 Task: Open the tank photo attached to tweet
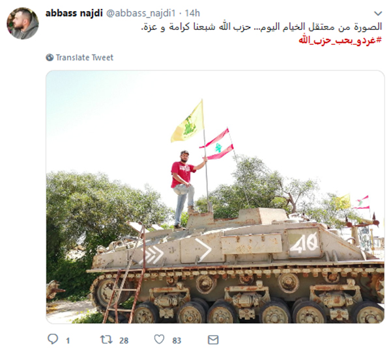pyautogui.click(x=215, y=197)
